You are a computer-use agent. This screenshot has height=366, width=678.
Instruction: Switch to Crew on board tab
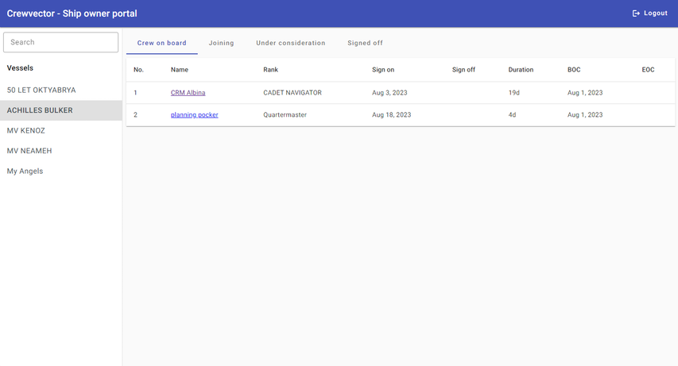coord(161,43)
